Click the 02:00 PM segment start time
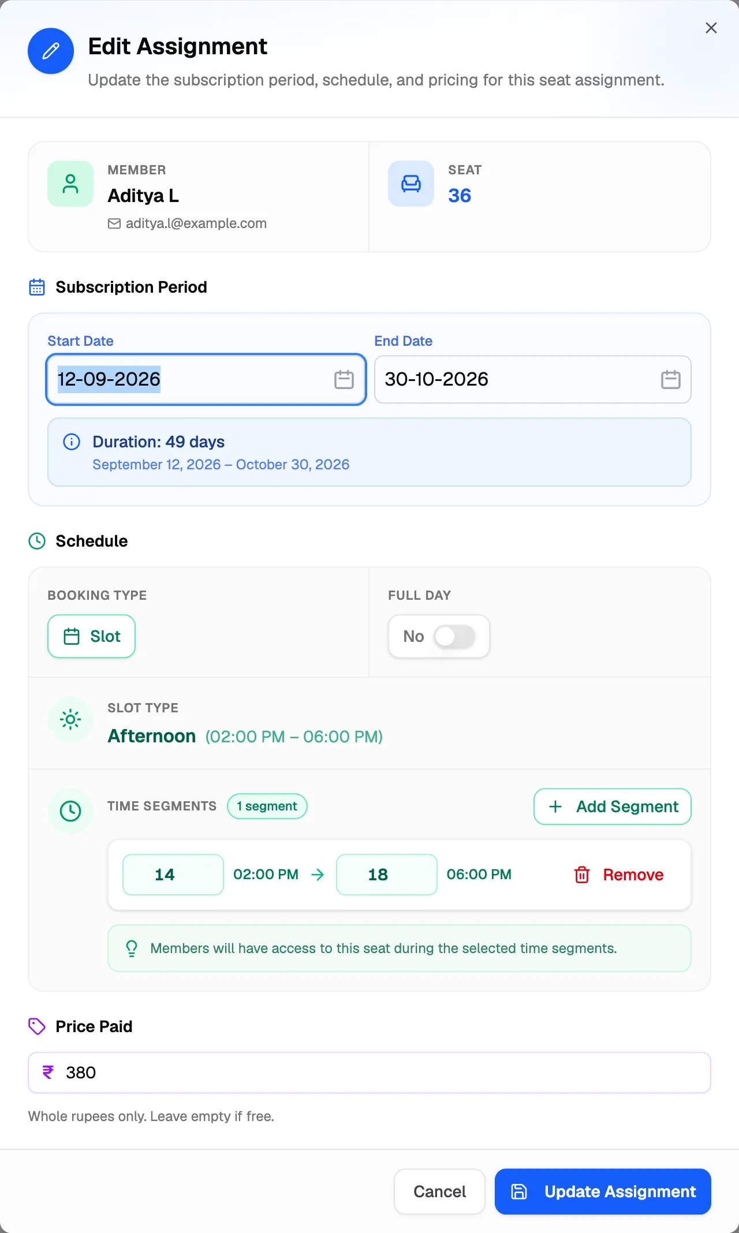The height and width of the screenshot is (1233, 739). click(x=266, y=875)
